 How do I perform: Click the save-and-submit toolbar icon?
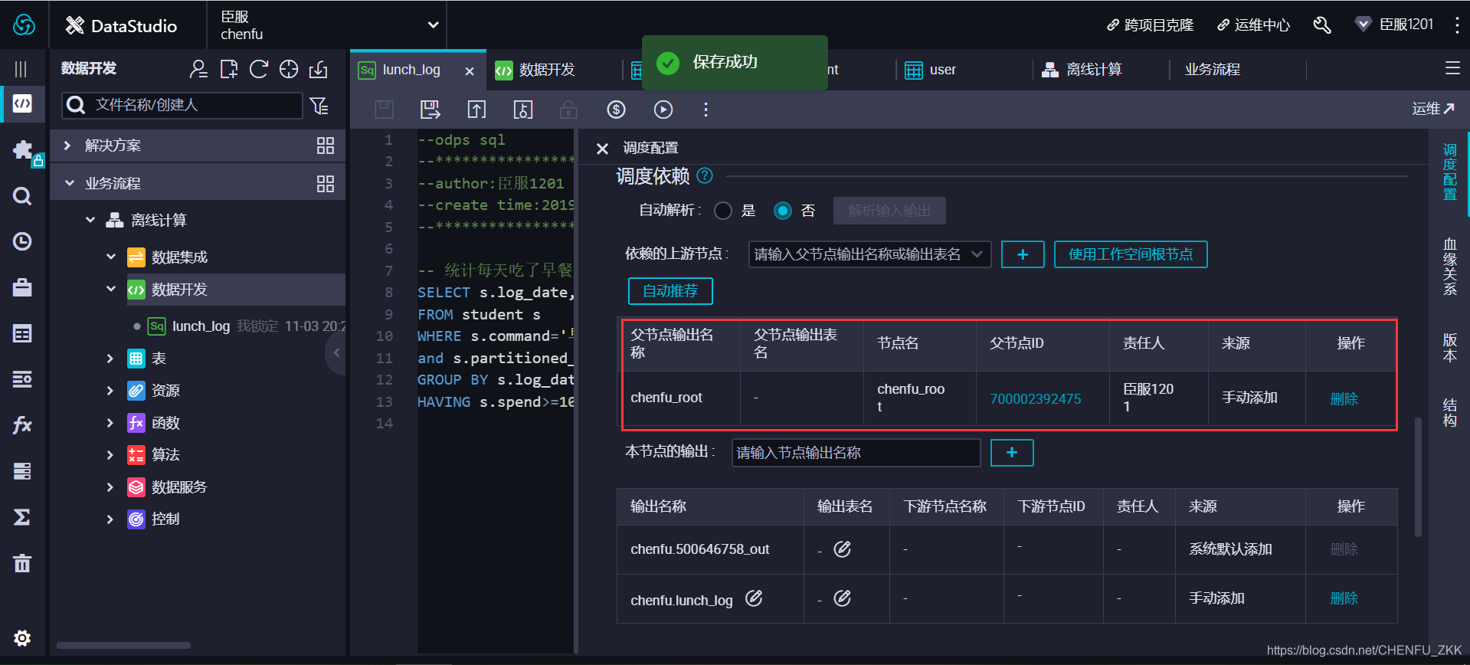tap(431, 110)
